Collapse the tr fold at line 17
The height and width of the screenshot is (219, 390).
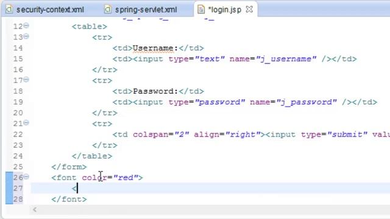(26, 80)
